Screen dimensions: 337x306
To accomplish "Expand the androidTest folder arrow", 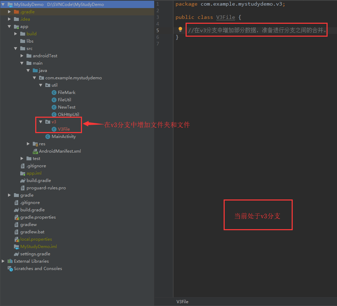I will (22, 56).
